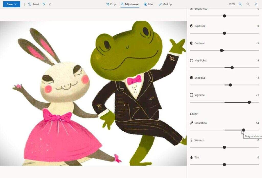This screenshot has width=262, height=178.
Task: Click the Tint slider handle
Action: point(224,165)
